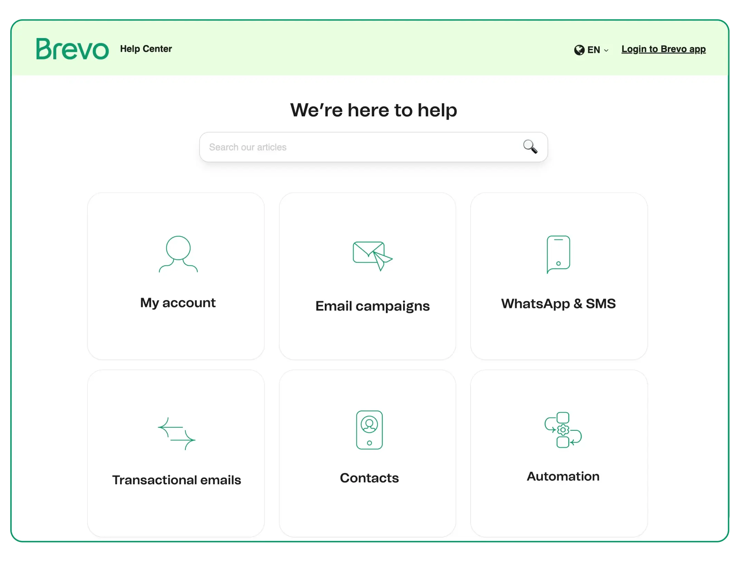Focus the Search our articles field
740x562 pixels.
pos(359,147)
